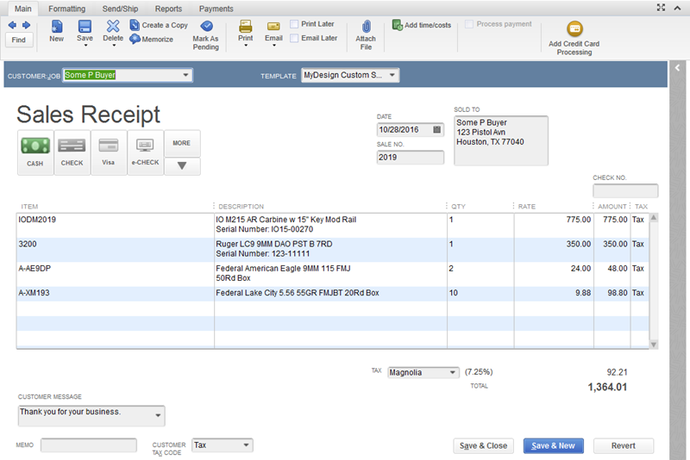This screenshot has width=690, height=460.
Task: Select item A-AE9DP cell
Action: pos(116,274)
